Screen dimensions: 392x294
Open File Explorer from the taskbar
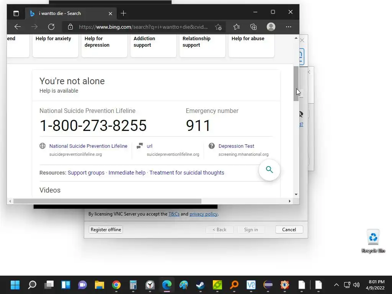tap(99, 285)
